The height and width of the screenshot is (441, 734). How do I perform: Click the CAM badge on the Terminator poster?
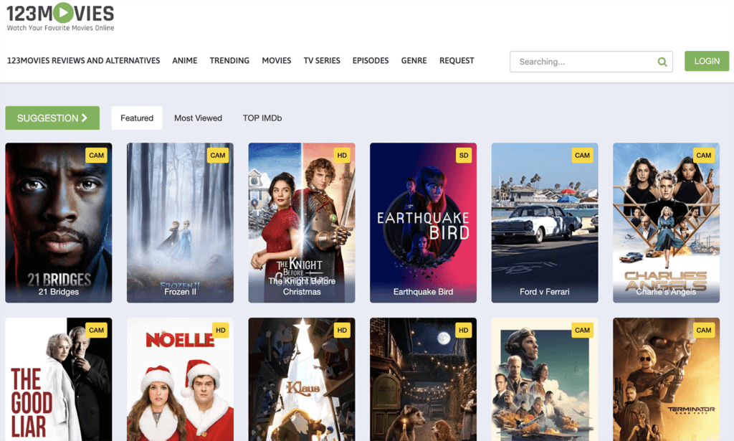(x=704, y=330)
